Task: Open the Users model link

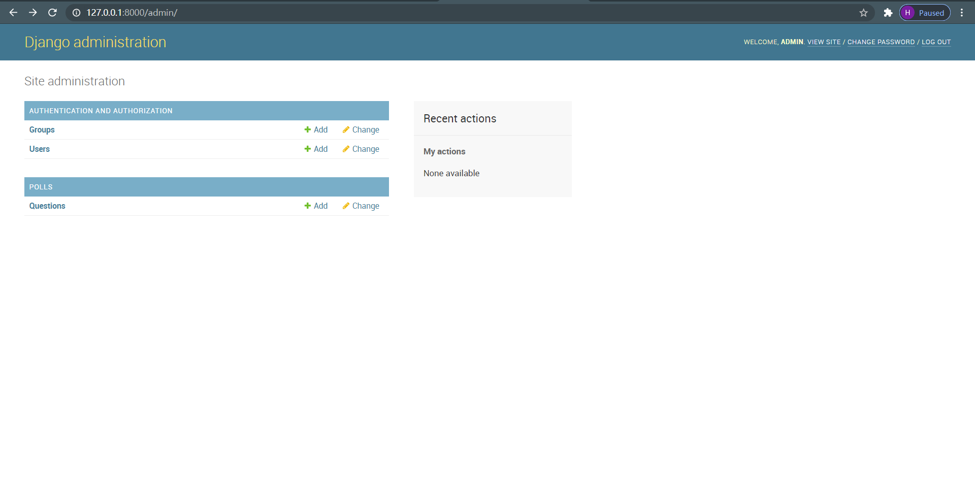Action: coord(39,149)
